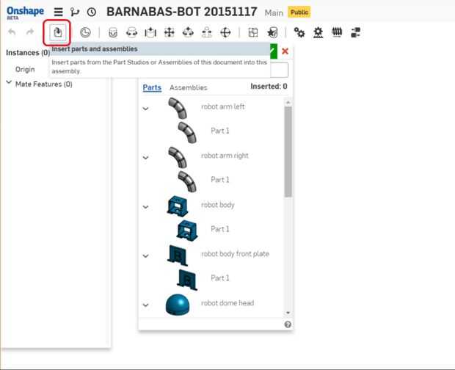The width and height of the screenshot is (455, 370).
Task: Click the Onshape logo
Action: point(25,12)
